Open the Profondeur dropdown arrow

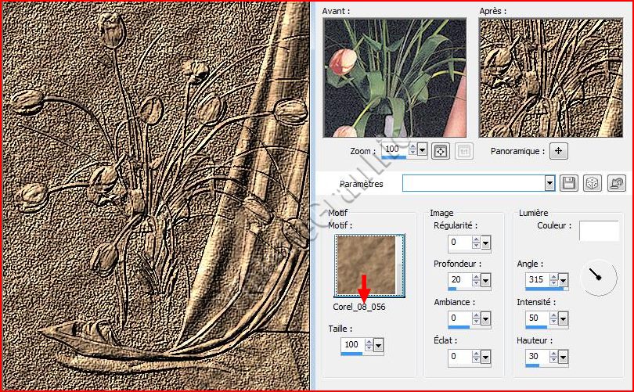pyautogui.click(x=486, y=281)
